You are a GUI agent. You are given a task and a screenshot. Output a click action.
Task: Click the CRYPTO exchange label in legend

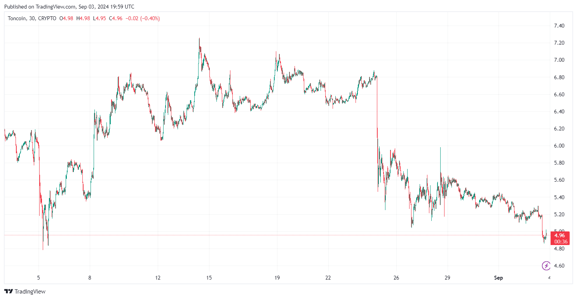47,18
